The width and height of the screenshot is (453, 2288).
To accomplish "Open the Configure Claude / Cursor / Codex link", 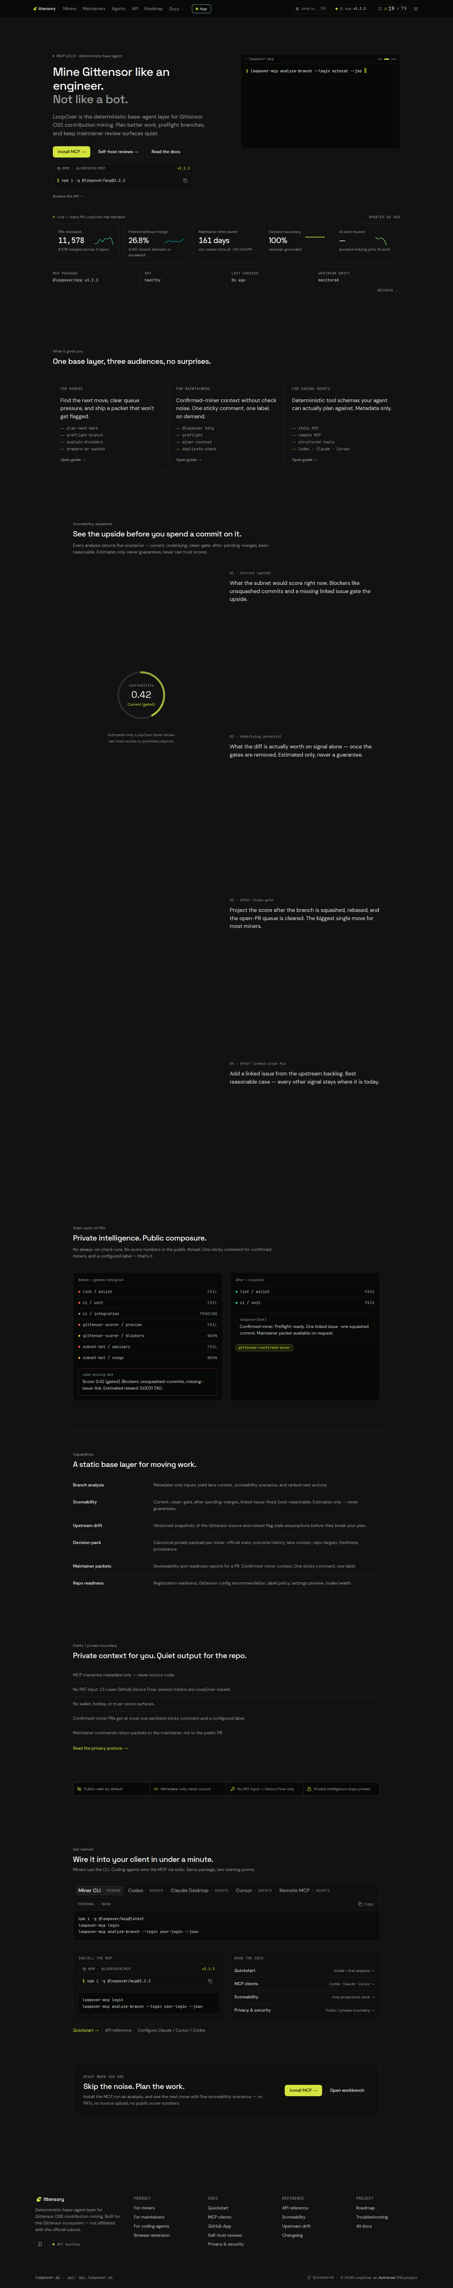I will (171, 2030).
